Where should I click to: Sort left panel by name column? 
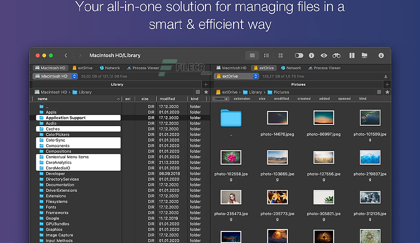click(x=77, y=99)
